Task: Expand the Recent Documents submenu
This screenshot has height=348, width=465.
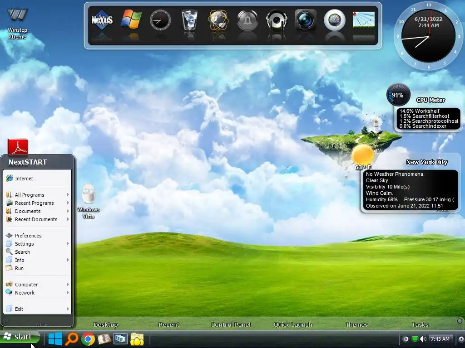Action: tap(37, 219)
